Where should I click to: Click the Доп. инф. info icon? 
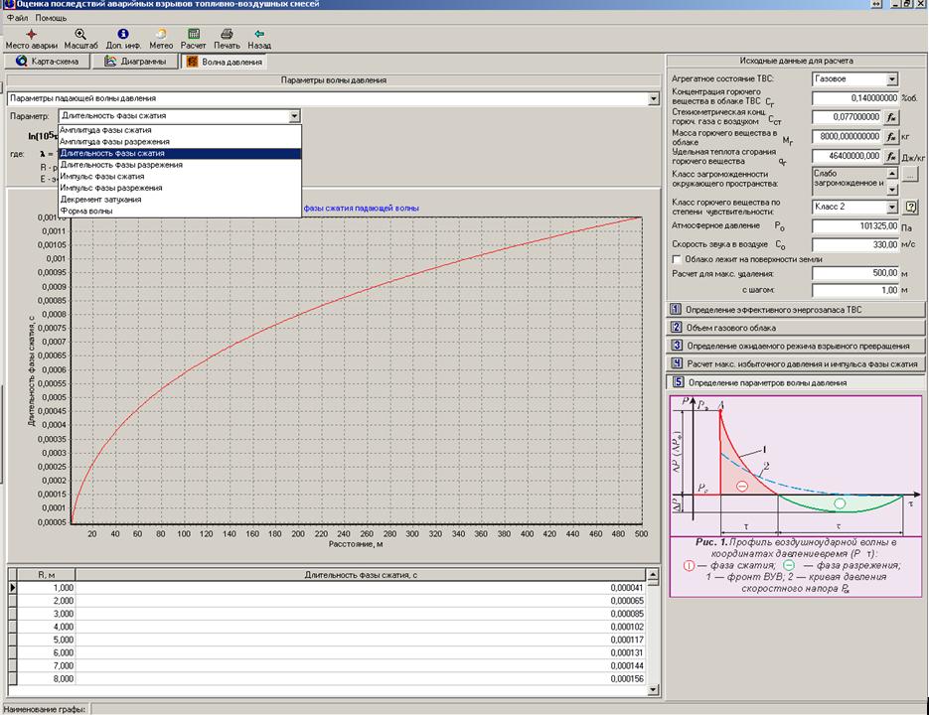(x=122, y=34)
